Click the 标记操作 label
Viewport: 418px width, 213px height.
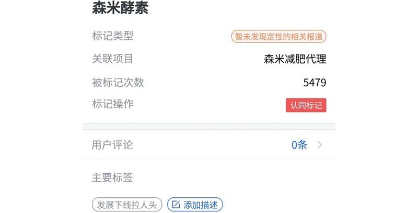[x=113, y=104]
